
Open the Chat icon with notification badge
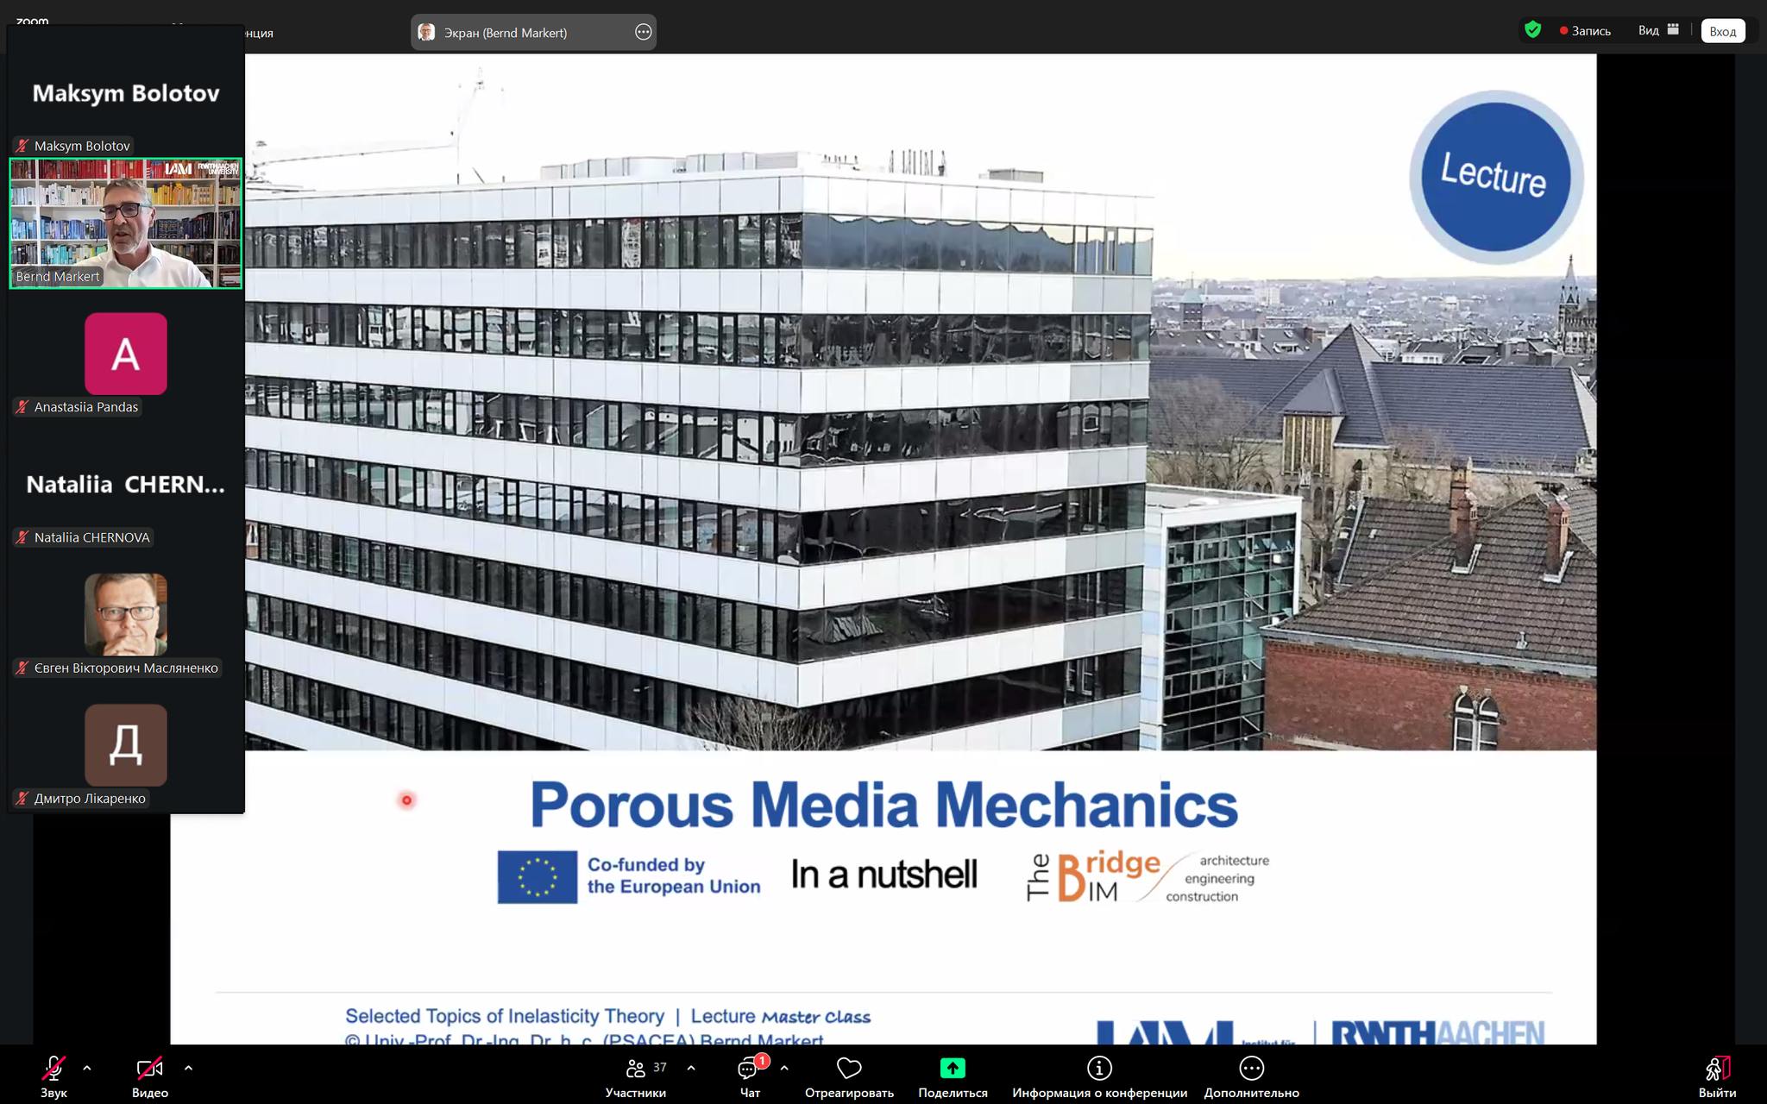pyautogui.click(x=749, y=1069)
